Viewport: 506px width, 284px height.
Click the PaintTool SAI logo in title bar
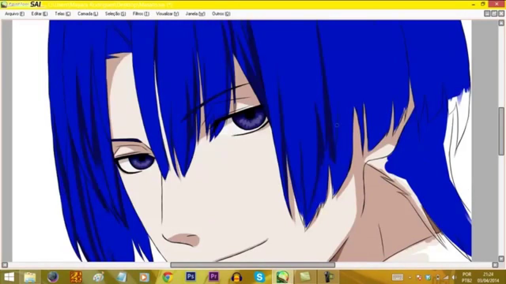coord(21,4)
